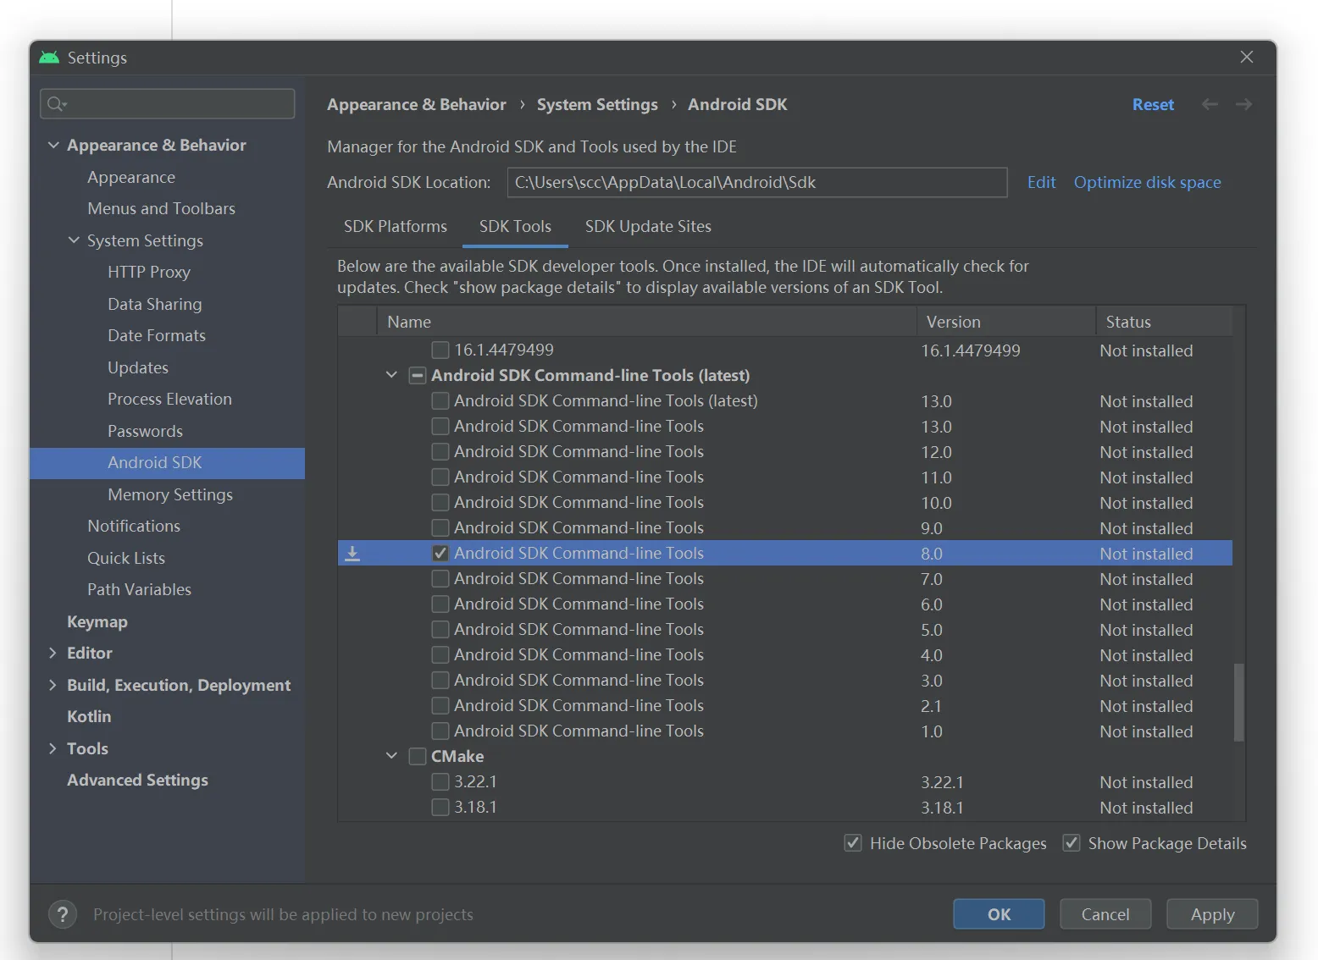This screenshot has height=960, width=1318.
Task: Click System Settings breadcrumb
Action: click(597, 105)
